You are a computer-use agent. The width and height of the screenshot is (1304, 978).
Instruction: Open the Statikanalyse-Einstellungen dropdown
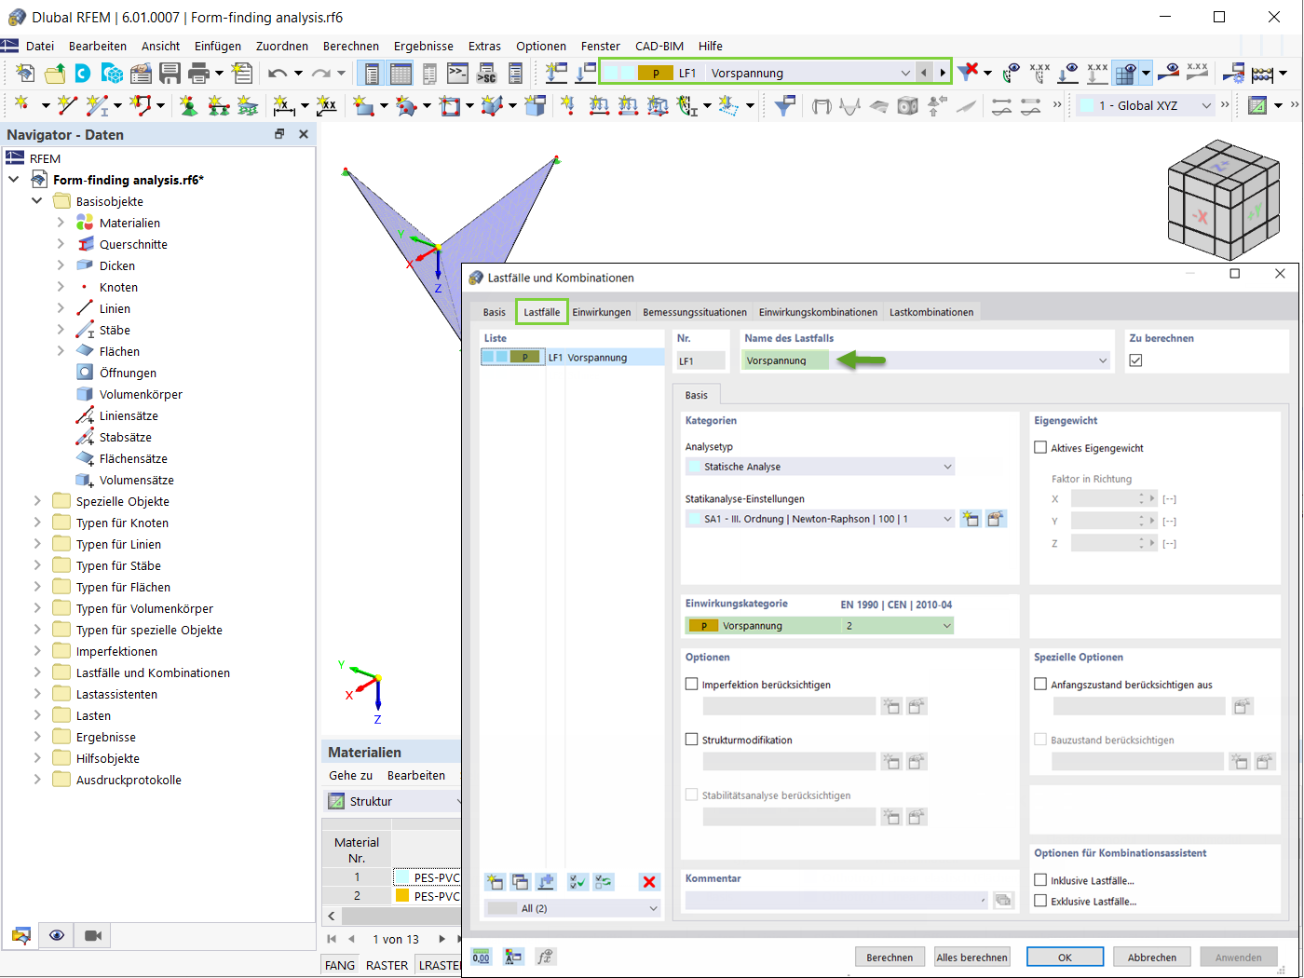pyautogui.click(x=820, y=519)
